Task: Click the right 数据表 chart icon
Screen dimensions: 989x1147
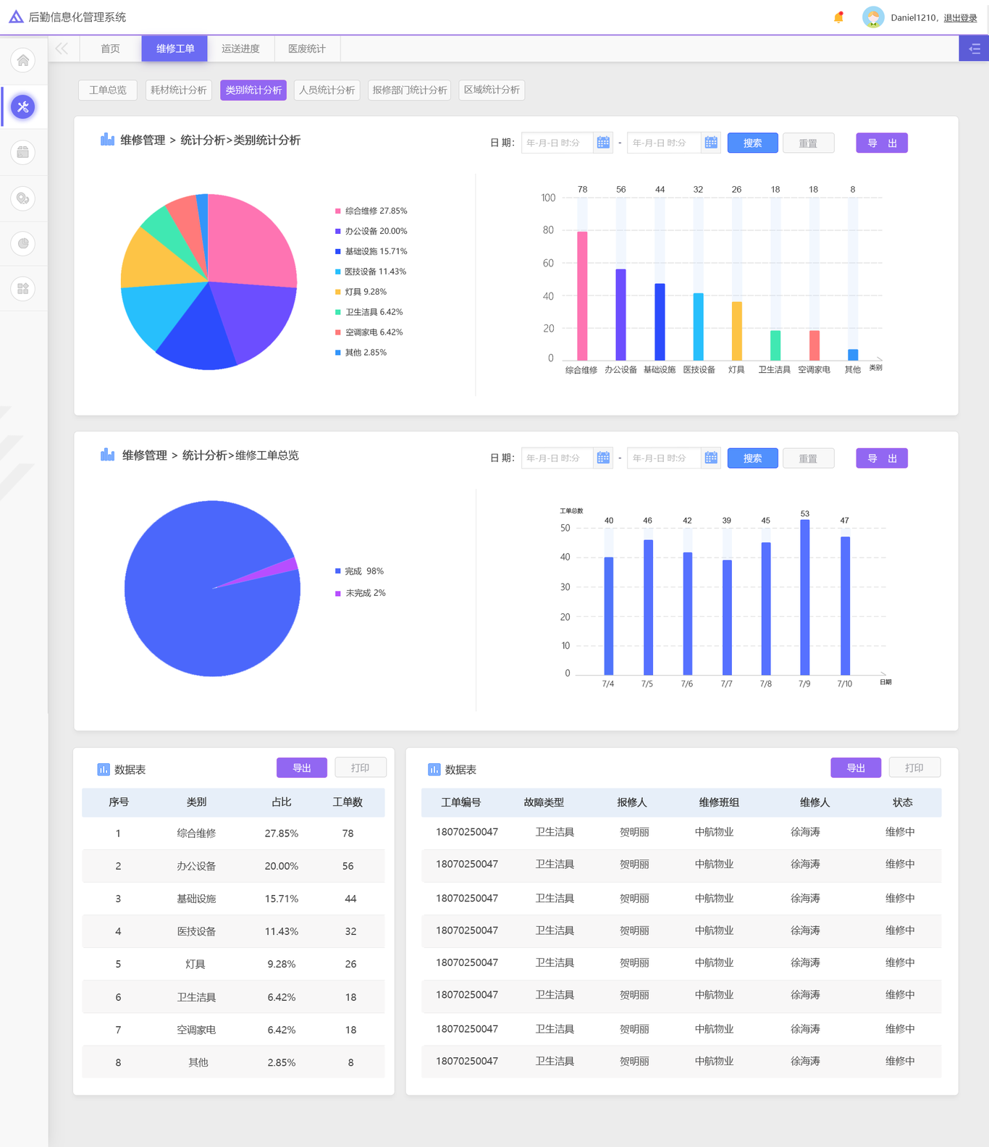Action: coord(434,769)
